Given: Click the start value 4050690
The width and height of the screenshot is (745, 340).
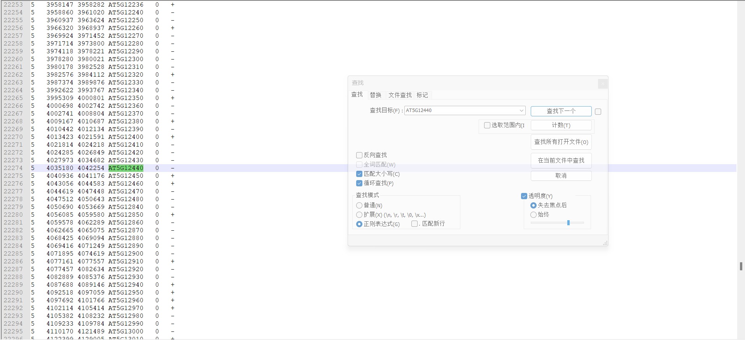Looking at the screenshot, I should pos(60,207).
